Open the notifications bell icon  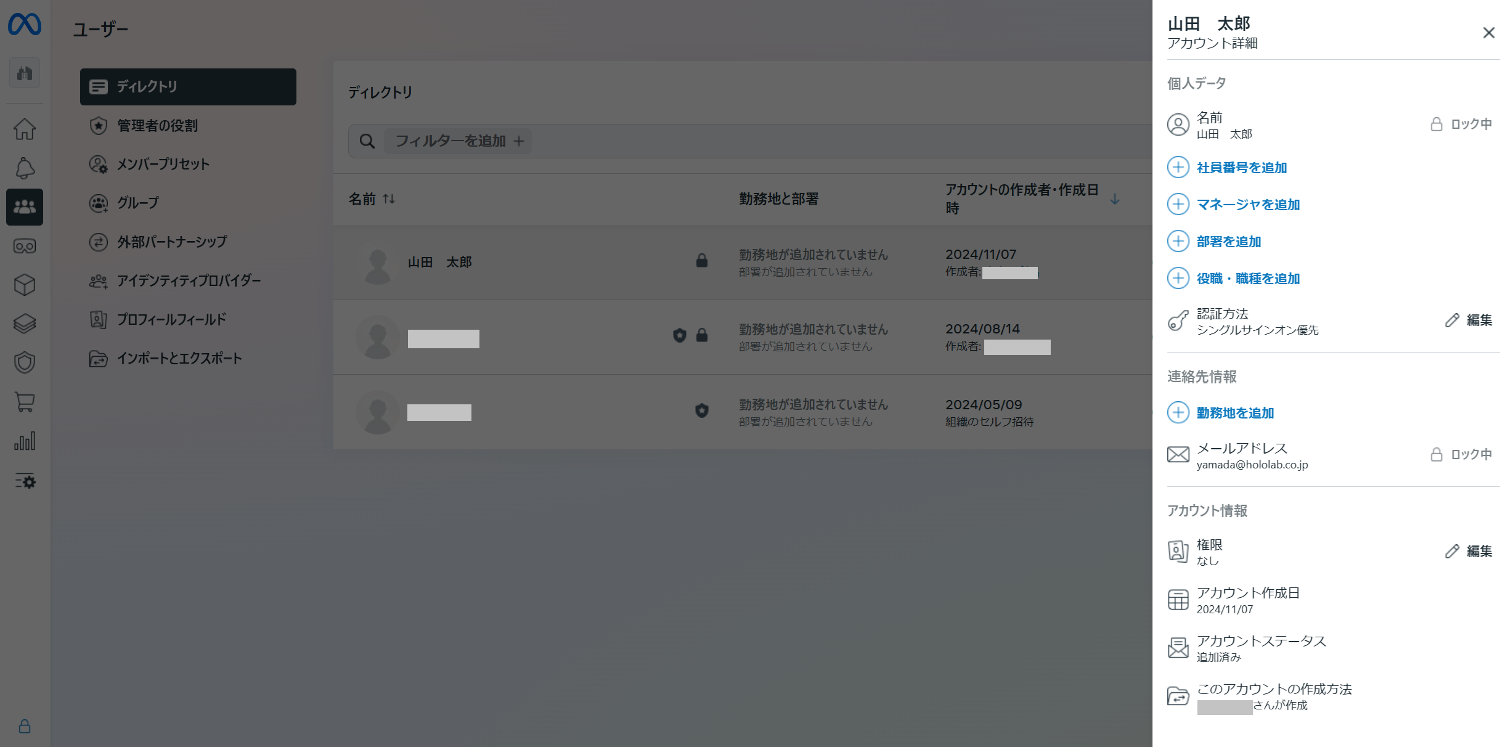[25, 168]
